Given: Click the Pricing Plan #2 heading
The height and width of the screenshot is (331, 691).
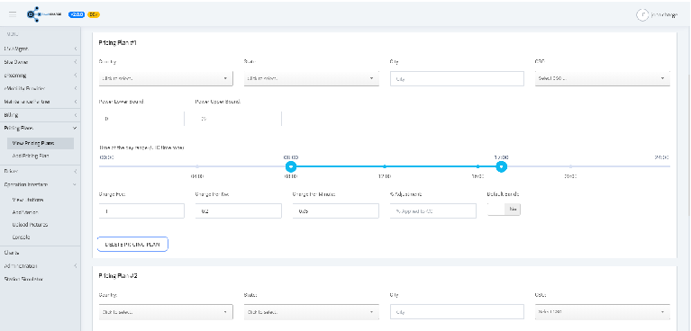Looking at the screenshot, I should click(x=118, y=276).
